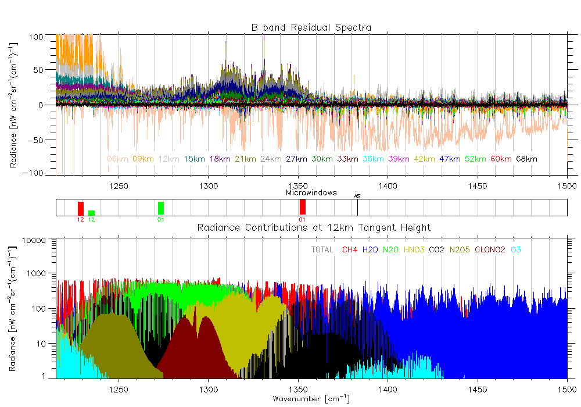Select the green microwindow bar labeled 01

[x=161, y=208]
